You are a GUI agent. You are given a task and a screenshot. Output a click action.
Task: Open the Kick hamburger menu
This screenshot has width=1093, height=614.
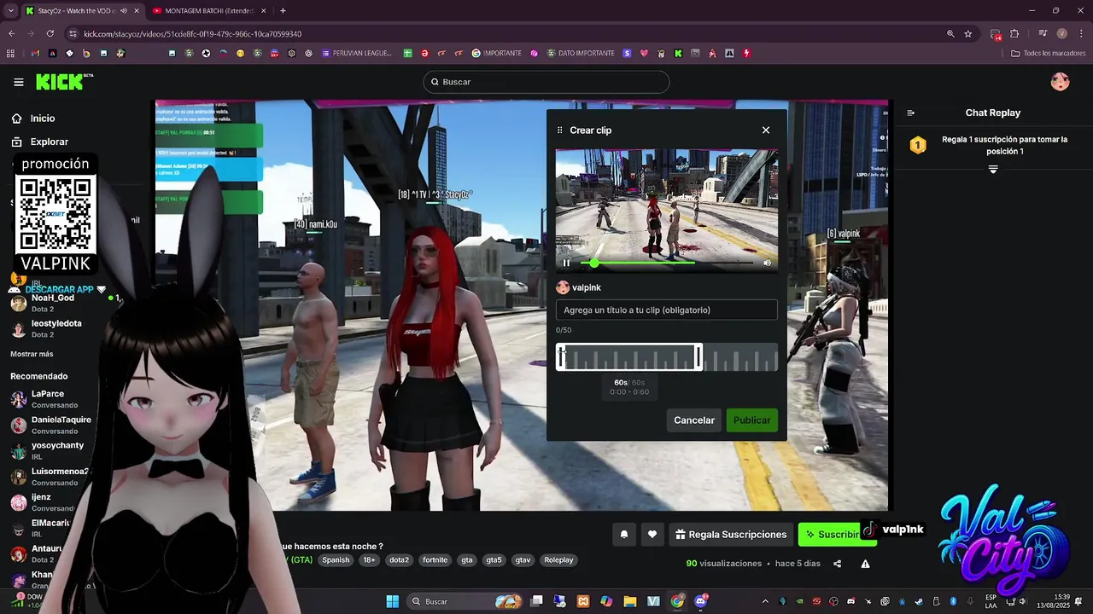coord(19,82)
